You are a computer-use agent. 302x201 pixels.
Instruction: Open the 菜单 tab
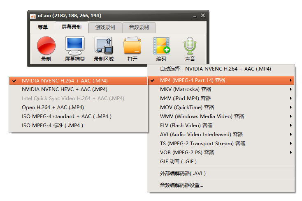(42, 27)
